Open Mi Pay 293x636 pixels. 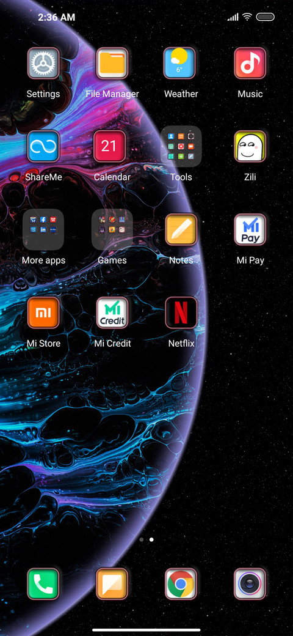250,229
